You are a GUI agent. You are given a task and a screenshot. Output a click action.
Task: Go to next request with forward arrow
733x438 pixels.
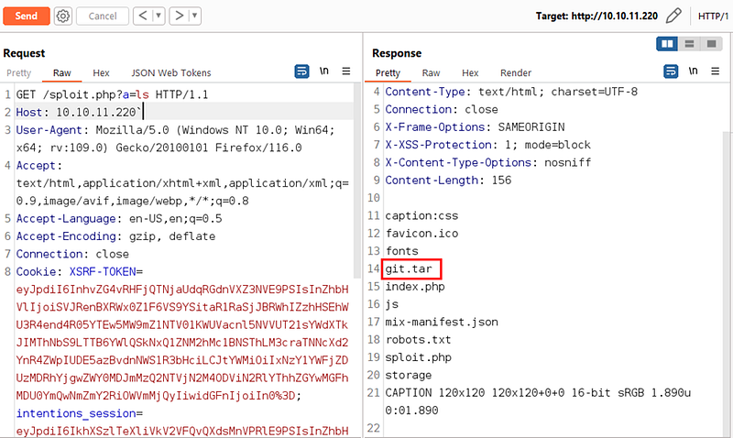pos(179,16)
